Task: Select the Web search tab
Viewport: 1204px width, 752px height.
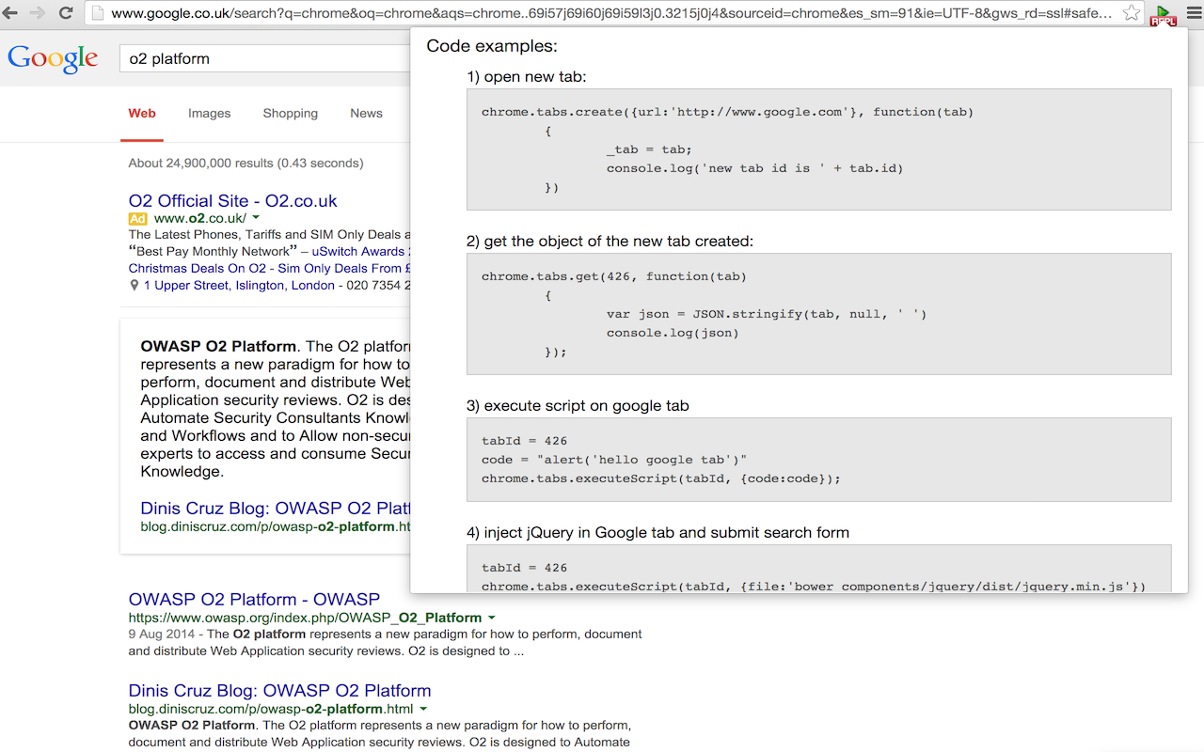Action: [x=142, y=113]
